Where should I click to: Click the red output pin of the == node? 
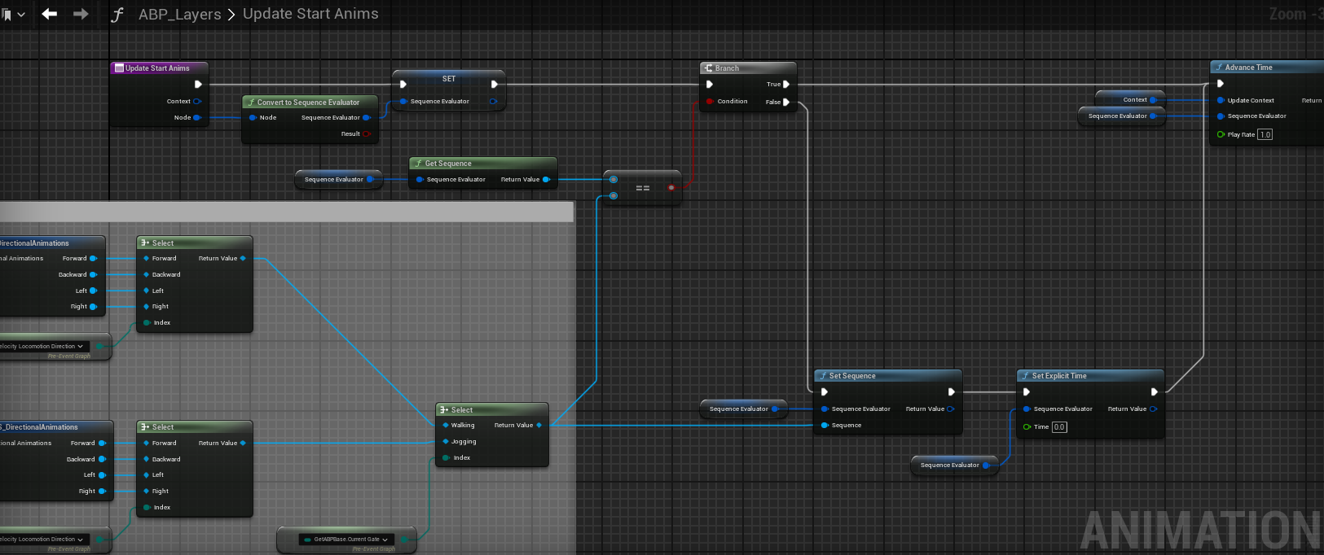pyautogui.click(x=671, y=187)
